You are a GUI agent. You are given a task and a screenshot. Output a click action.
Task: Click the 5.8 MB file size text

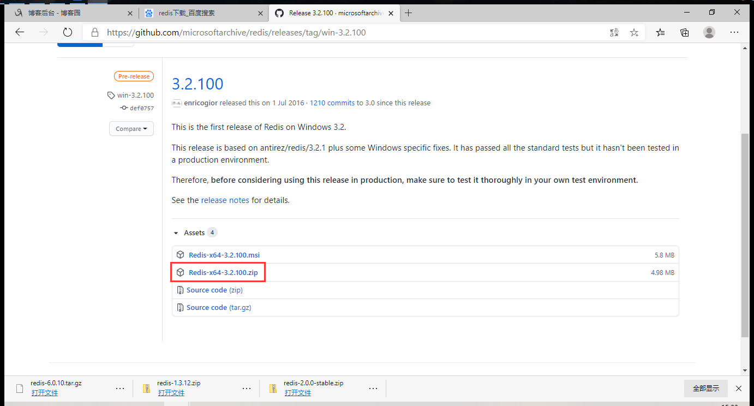pos(665,255)
